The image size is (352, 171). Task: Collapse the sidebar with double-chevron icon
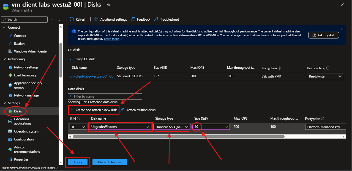coord(59,20)
